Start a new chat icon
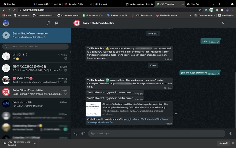The height and width of the screenshot is (148, 236). 57,23
